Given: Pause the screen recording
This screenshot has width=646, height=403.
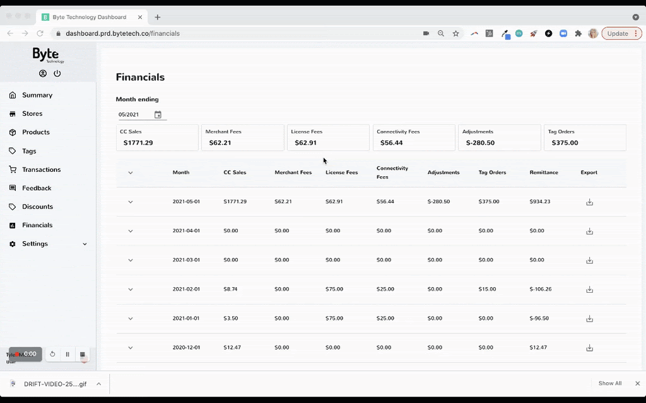Looking at the screenshot, I should click(x=68, y=355).
